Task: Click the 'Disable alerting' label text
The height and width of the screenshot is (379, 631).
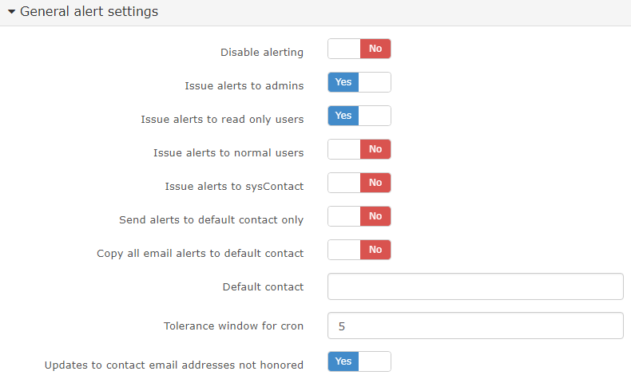Action: [x=262, y=53]
